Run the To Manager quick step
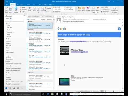Screen dimensions: 128x96 point(68,8)
